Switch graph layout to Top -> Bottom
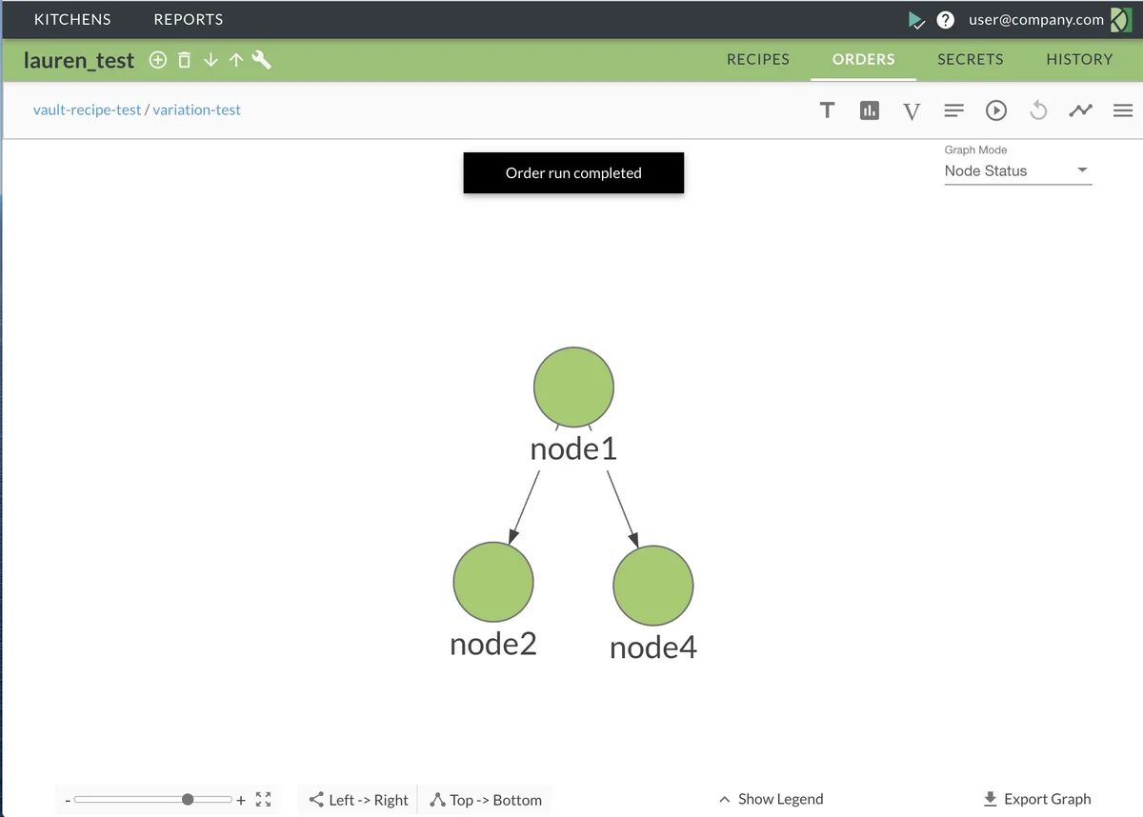 [486, 800]
